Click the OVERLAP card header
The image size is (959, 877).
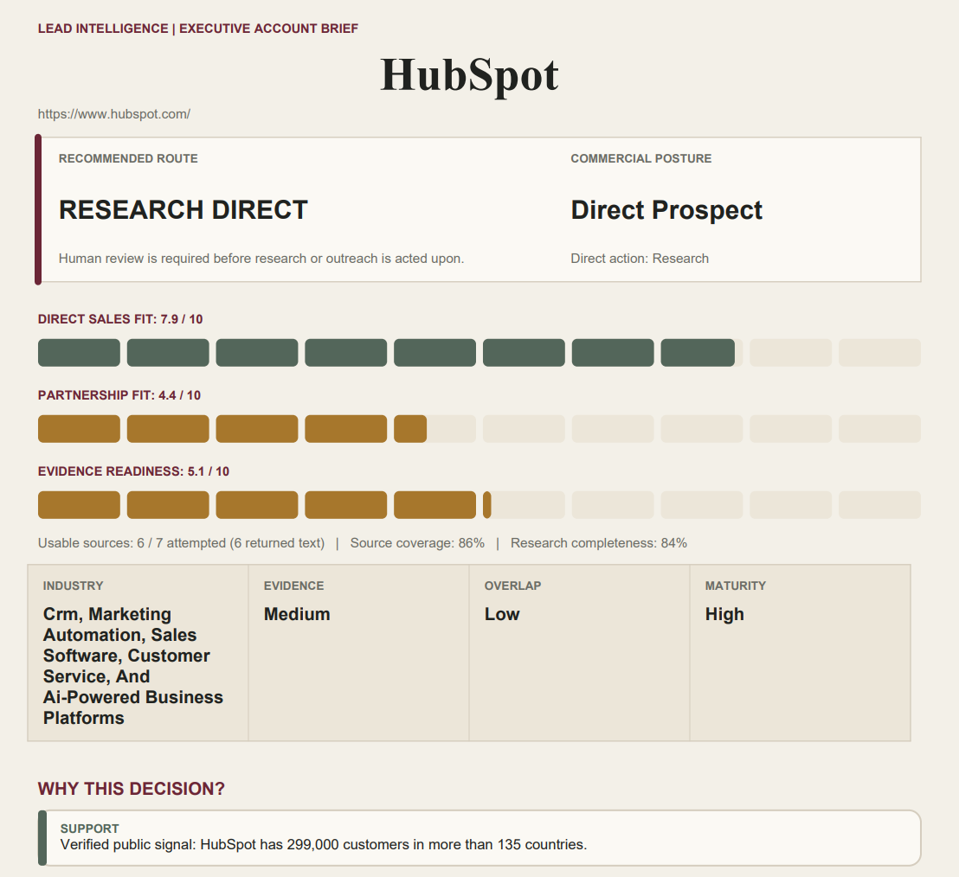click(512, 586)
